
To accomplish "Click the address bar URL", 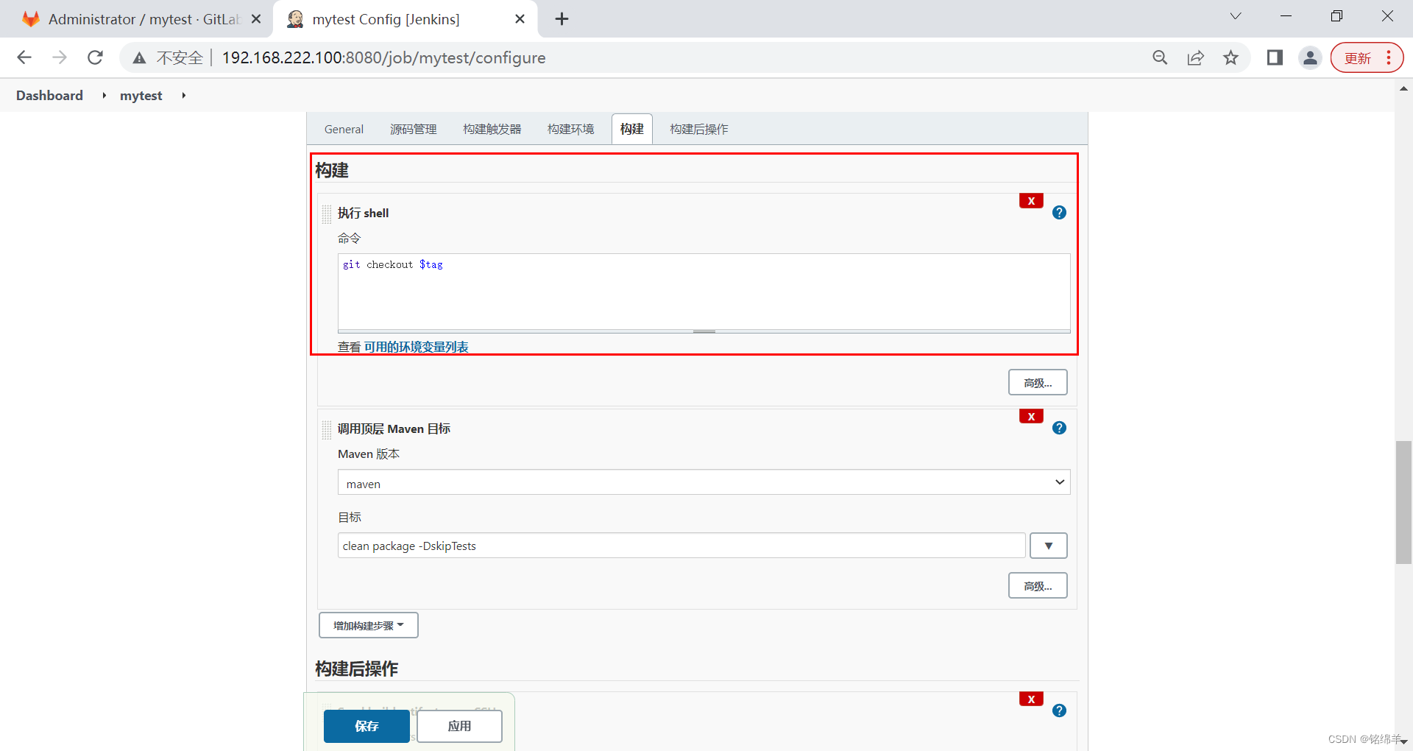I will 384,57.
